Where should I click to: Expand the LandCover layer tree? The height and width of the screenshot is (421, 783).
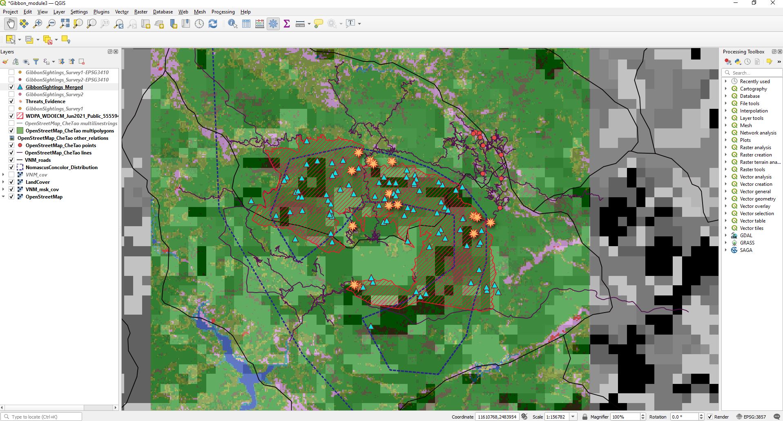(x=3, y=182)
